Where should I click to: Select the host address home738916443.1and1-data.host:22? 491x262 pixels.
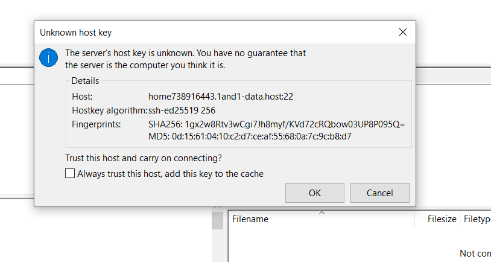click(x=220, y=97)
